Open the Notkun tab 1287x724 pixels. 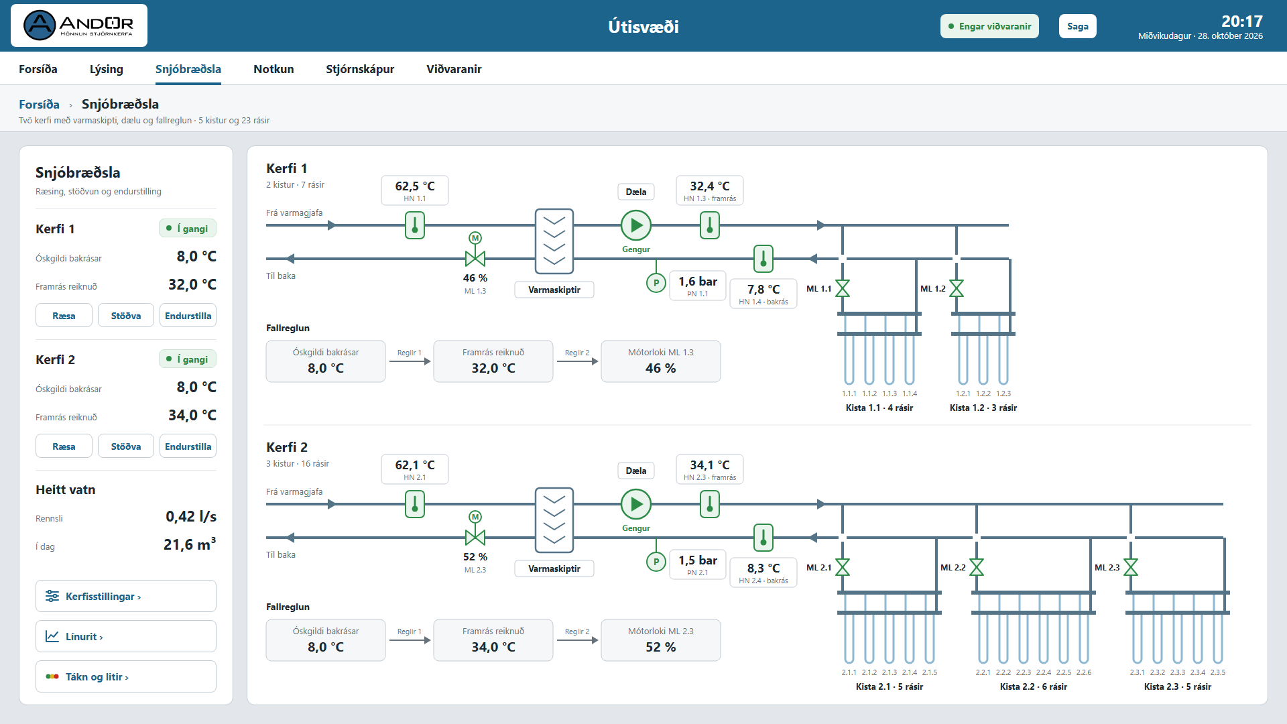click(x=273, y=69)
